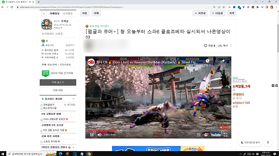Click the cafe favorite star icon
This screenshot has height=156, width=279.
[x=44, y=14]
